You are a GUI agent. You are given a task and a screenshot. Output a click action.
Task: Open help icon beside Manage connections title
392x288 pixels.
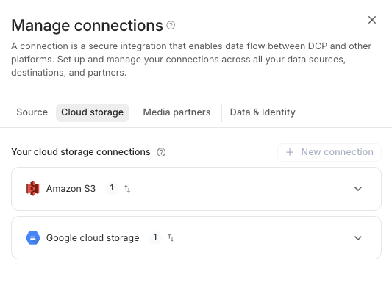pos(171,25)
